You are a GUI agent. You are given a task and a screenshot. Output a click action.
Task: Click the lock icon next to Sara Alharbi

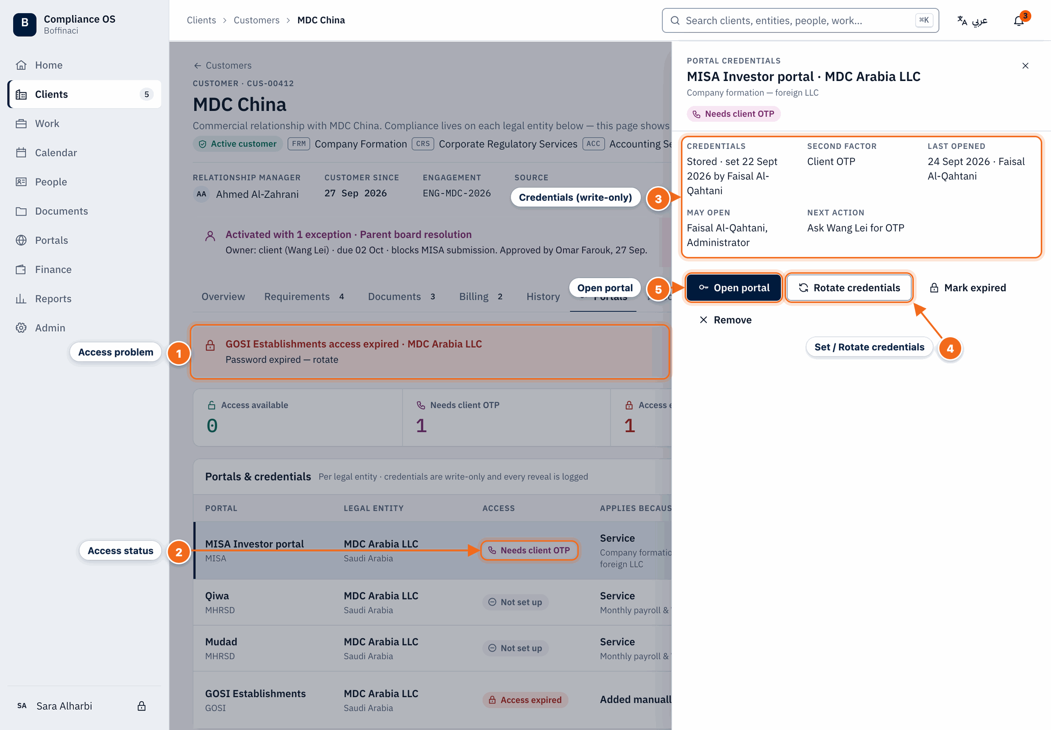(142, 706)
